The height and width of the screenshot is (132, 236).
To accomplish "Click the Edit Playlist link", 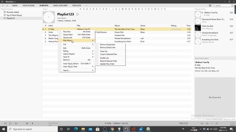I will coord(62,18).
